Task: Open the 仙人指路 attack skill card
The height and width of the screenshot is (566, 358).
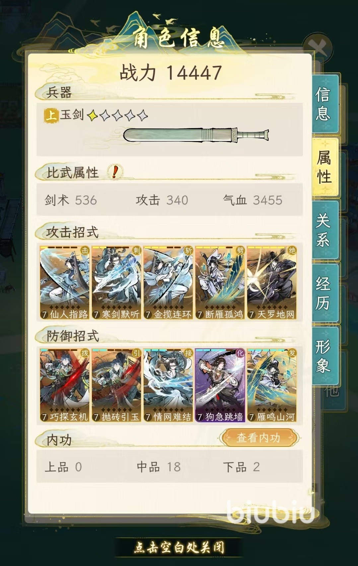Action: click(x=65, y=283)
